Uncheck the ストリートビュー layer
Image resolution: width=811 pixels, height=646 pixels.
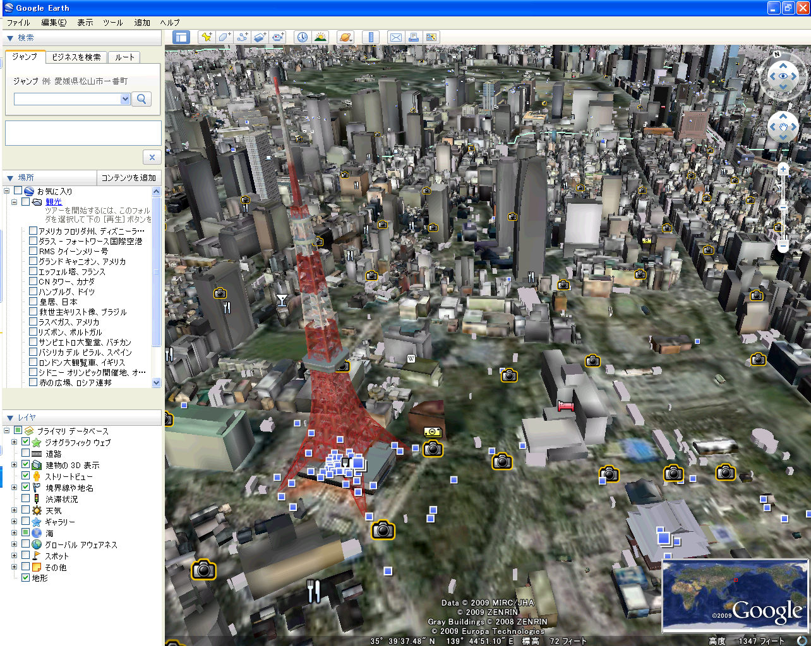coord(25,476)
